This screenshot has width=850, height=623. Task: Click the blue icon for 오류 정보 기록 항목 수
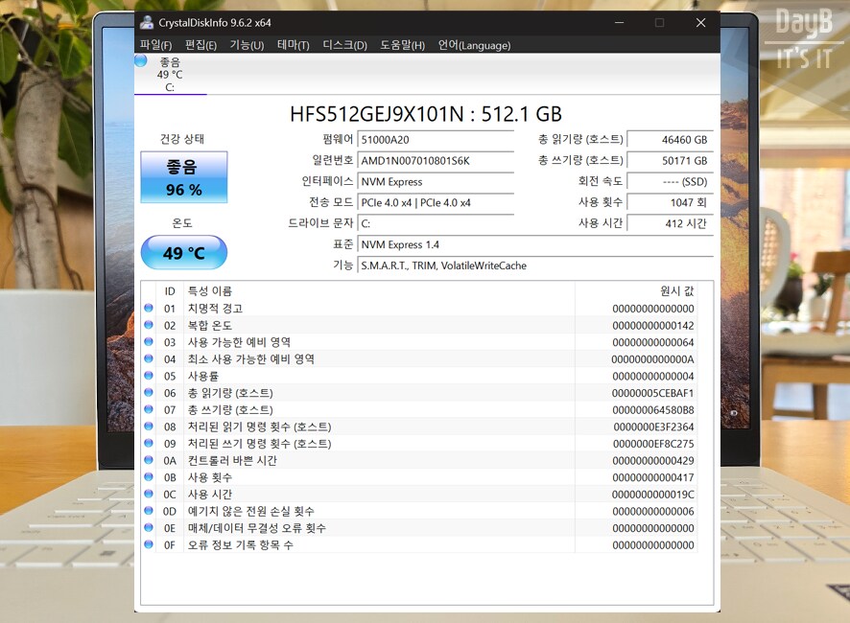[x=151, y=544]
